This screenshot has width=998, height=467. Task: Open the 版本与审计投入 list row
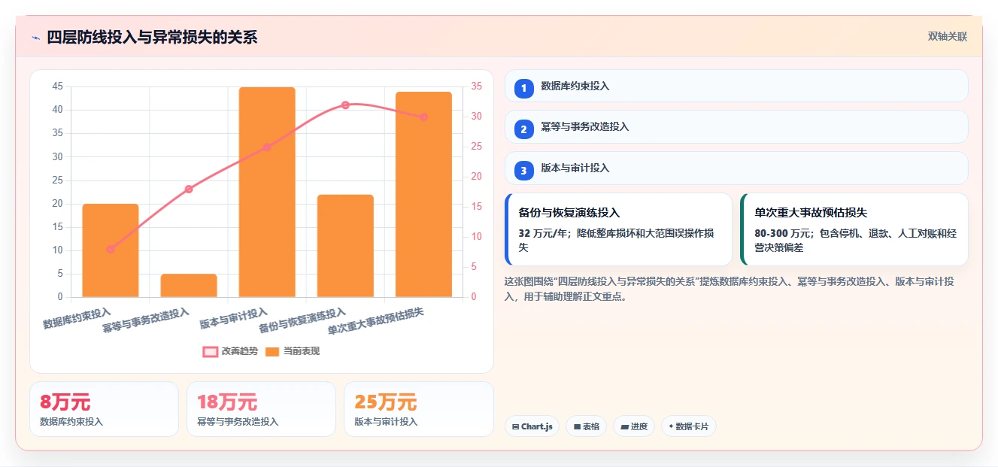(736, 168)
